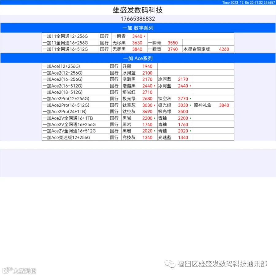Click the price 2680 for 极光绿
This screenshot has width=276, height=276.
(x=147, y=98)
